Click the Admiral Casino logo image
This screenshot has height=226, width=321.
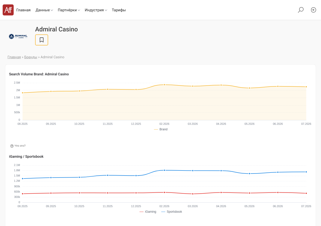tap(18, 36)
